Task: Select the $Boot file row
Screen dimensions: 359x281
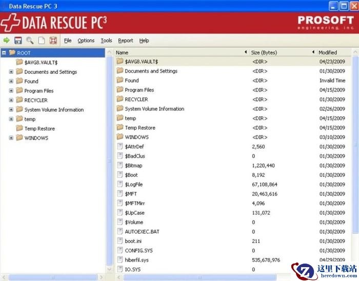Action: pyautogui.click(x=232, y=175)
